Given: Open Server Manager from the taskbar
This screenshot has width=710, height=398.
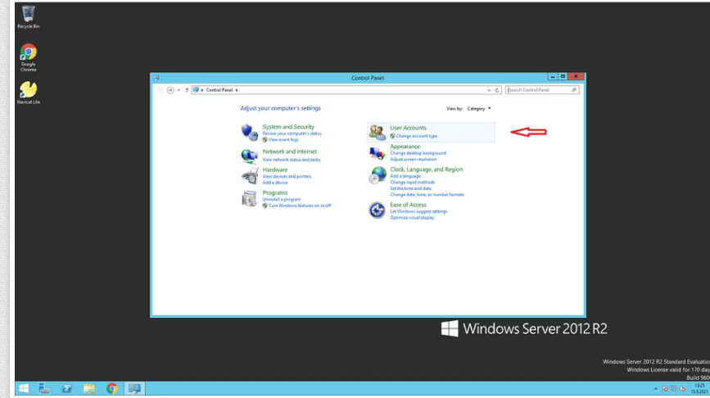Looking at the screenshot, I should click(x=44, y=388).
